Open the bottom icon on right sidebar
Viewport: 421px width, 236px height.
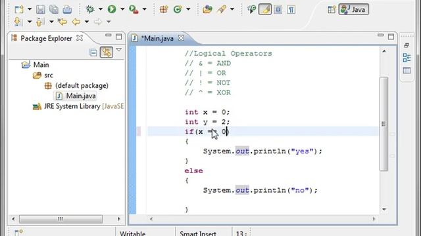(407, 71)
